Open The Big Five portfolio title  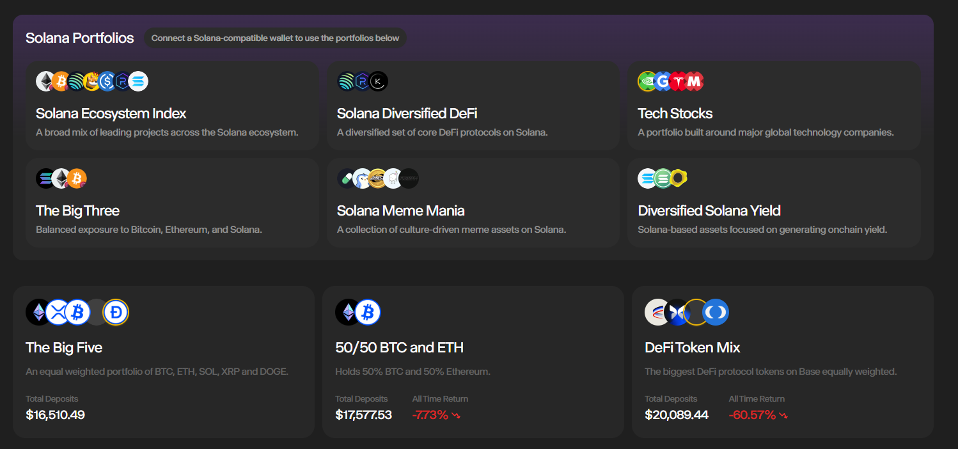(64, 348)
